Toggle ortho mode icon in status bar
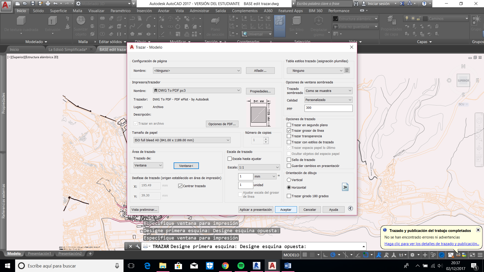 click(x=325, y=255)
